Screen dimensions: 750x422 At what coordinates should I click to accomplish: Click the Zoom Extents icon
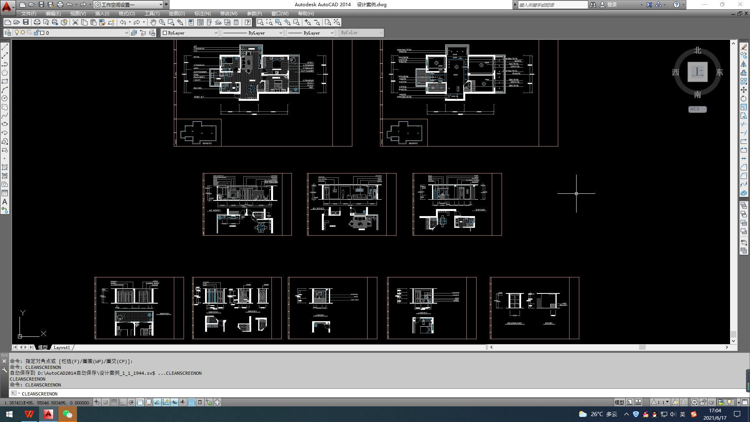tap(337, 22)
